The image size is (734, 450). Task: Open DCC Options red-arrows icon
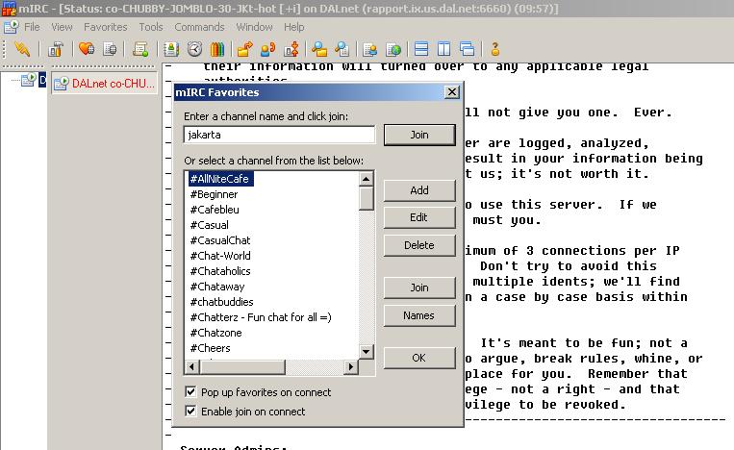[x=291, y=49]
